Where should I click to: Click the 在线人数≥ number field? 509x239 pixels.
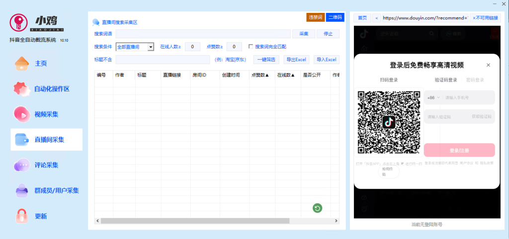pos(192,47)
